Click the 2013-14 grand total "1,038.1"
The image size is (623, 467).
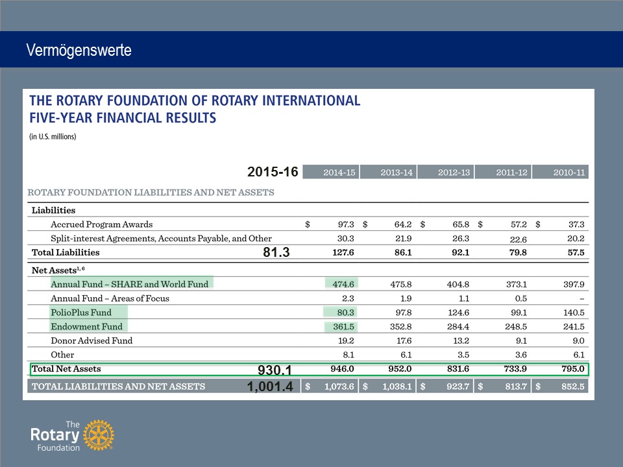coord(397,387)
